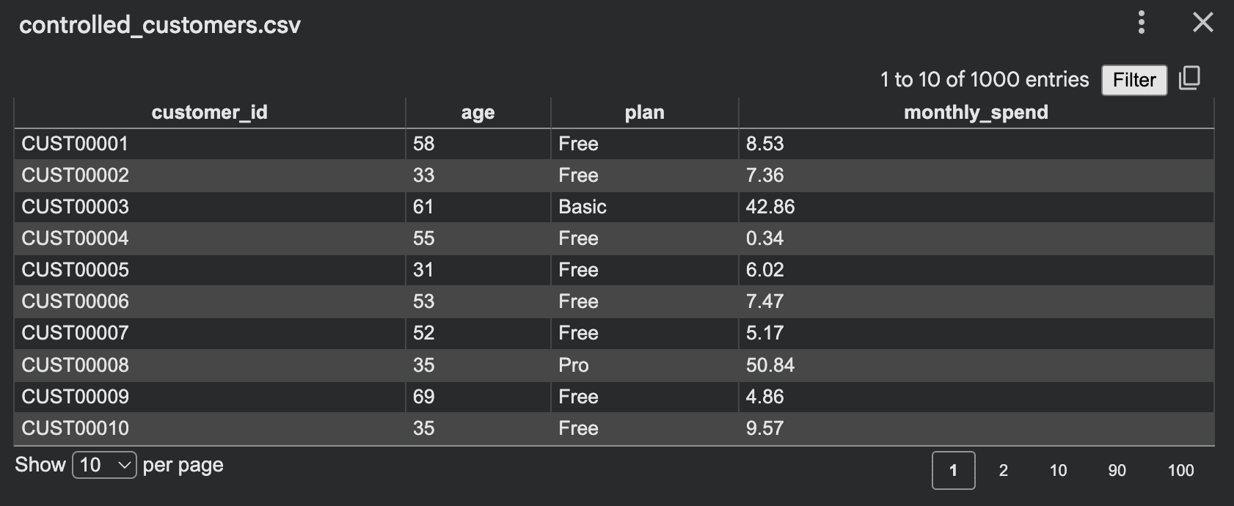Screen dimensions: 1234x506
Task: Click the filename controlled_customers.csv title
Action: (161, 24)
